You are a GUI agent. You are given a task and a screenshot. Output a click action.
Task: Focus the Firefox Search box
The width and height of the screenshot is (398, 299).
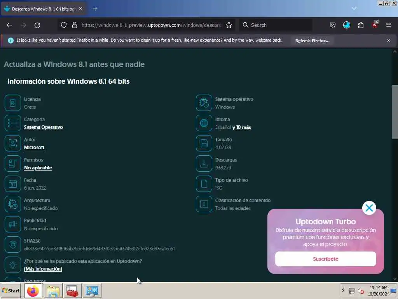click(x=276, y=25)
